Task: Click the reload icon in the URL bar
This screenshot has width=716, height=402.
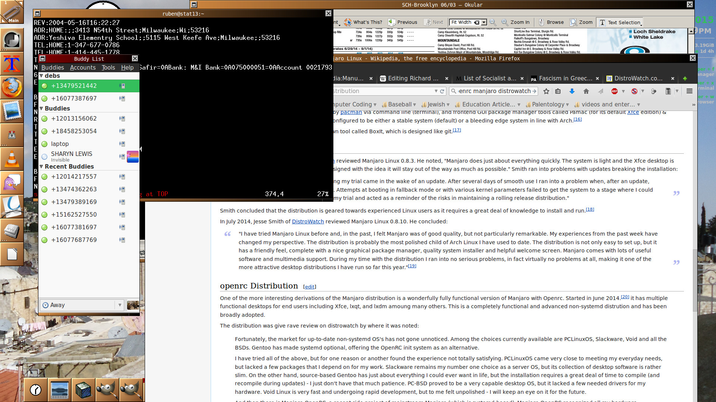Action: (442, 91)
